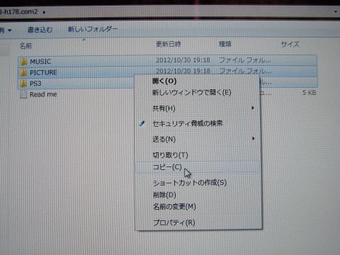Select the PS3 folder name
340x255 pixels.
click(35, 84)
